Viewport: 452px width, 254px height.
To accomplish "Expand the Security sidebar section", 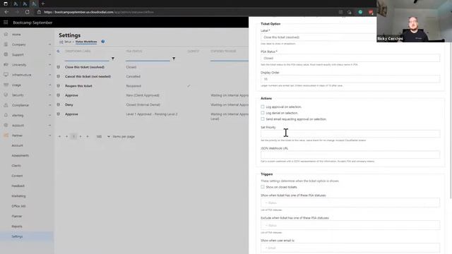I will tap(49, 95).
